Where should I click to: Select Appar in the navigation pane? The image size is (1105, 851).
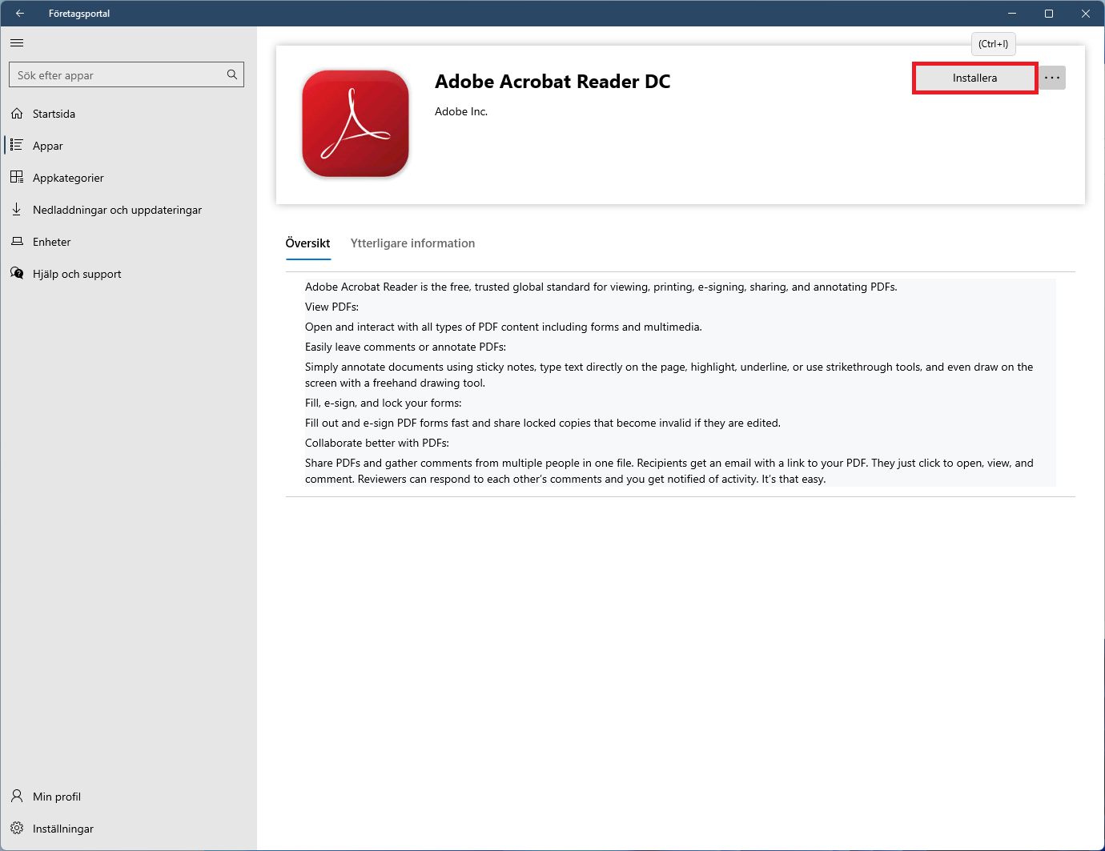129,146
